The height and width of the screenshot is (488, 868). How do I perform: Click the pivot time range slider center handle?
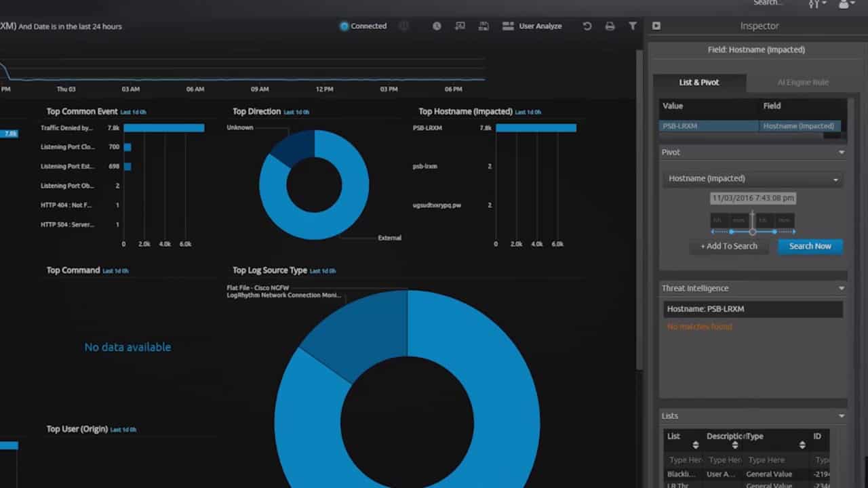coord(752,232)
